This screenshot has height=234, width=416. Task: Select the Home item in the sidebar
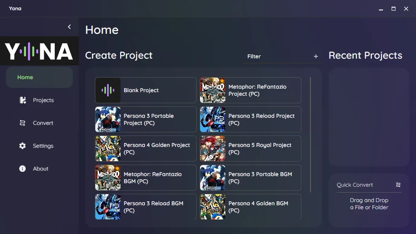(x=39, y=77)
